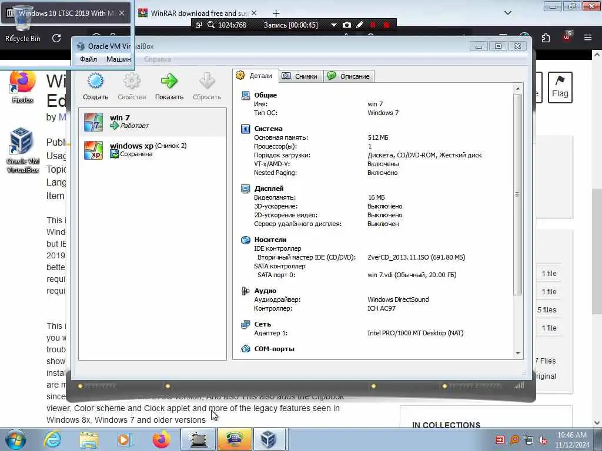This screenshot has width=602, height=451.
Task: Click the Показать (Show) green arrow
Action: click(x=169, y=81)
